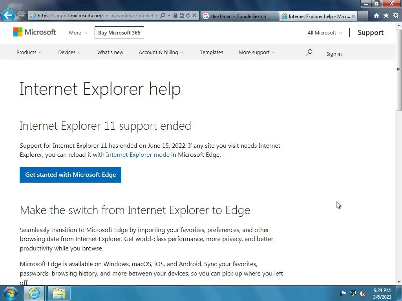The image size is (402, 301).
Task: Open the Templates menu item
Action: (x=212, y=52)
